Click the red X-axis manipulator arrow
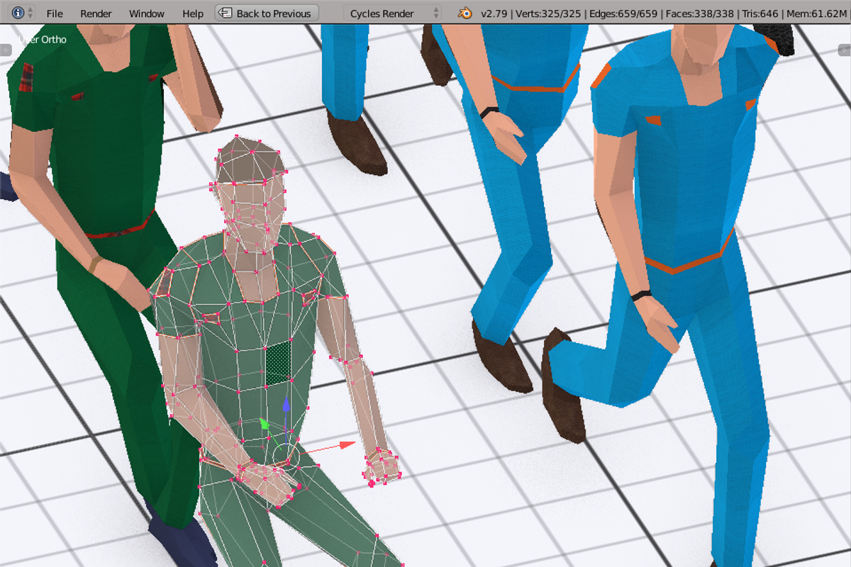Image resolution: width=851 pixels, height=567 pixels. click(347, 444)
